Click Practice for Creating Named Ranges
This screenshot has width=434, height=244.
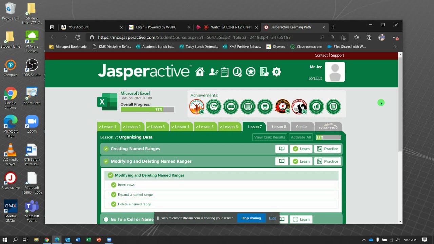pos(328,149)
